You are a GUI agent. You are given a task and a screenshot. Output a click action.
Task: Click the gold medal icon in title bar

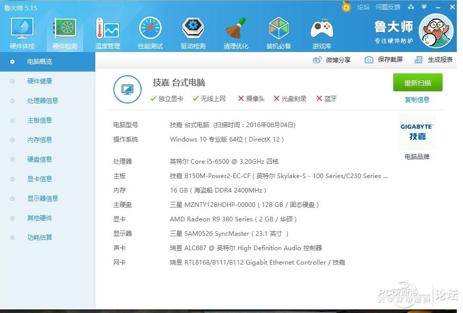(x=347, y=7)
